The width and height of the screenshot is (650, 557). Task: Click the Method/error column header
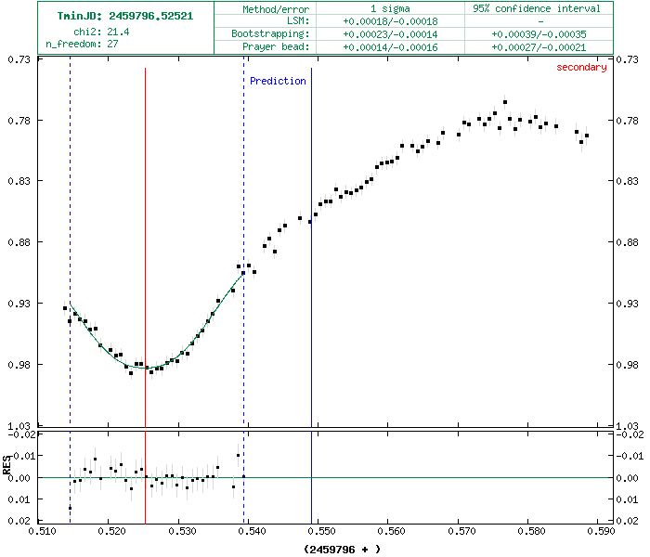coord(275,8)
